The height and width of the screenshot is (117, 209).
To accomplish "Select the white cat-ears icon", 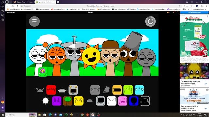I will [112, 101].
